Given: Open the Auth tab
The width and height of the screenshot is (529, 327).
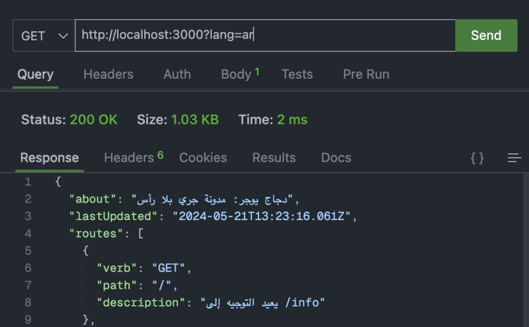Looking at the screenshot, I should 177,74.
